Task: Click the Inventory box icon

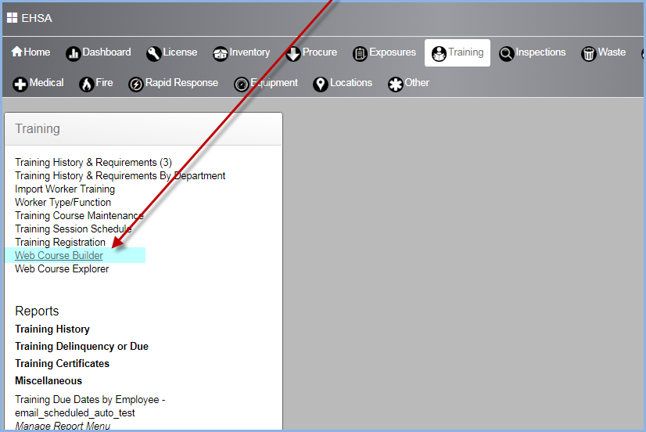Action: tap(221, 53)
